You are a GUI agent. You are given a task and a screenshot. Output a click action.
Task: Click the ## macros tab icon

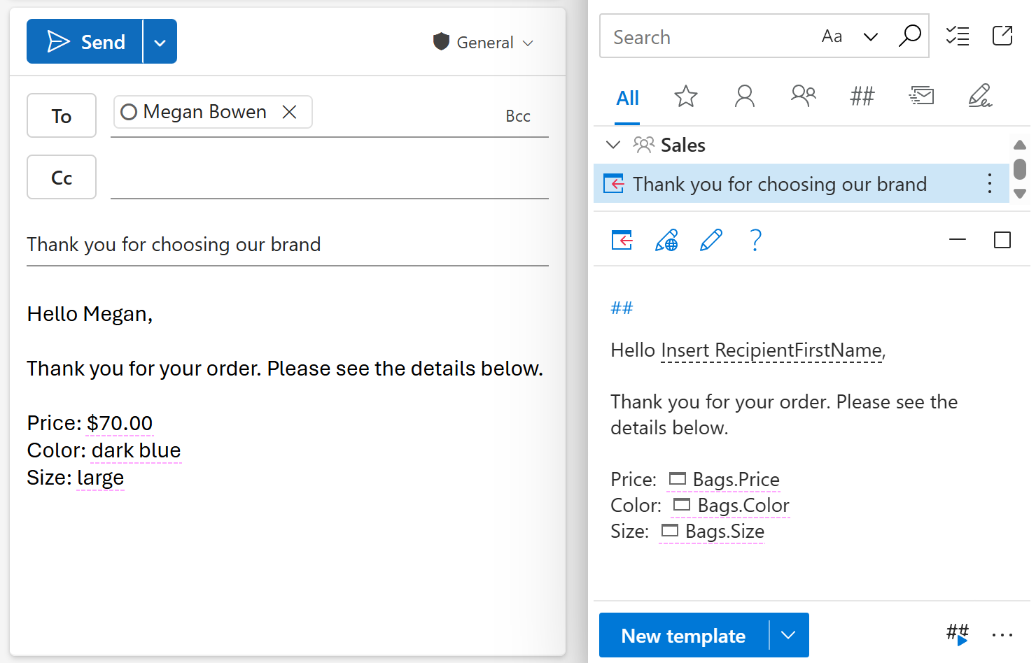click(x=862, y=97)
